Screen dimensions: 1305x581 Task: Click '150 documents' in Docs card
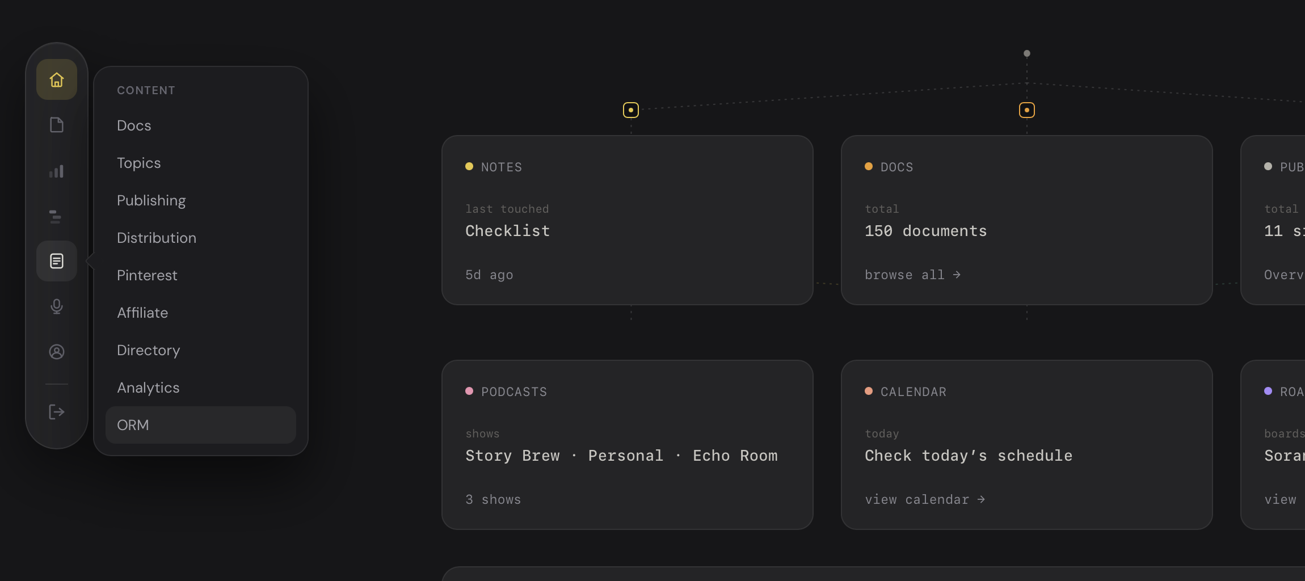point(925,231)
